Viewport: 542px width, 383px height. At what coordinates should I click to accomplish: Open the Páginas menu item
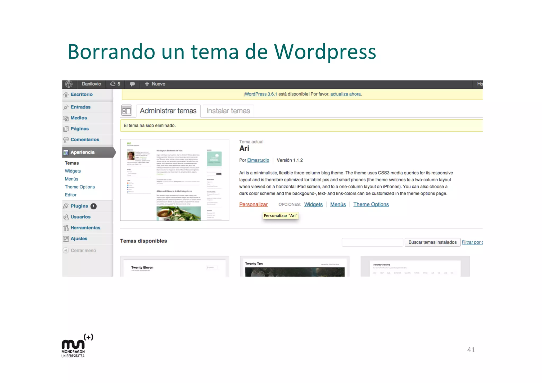(80, 129)
